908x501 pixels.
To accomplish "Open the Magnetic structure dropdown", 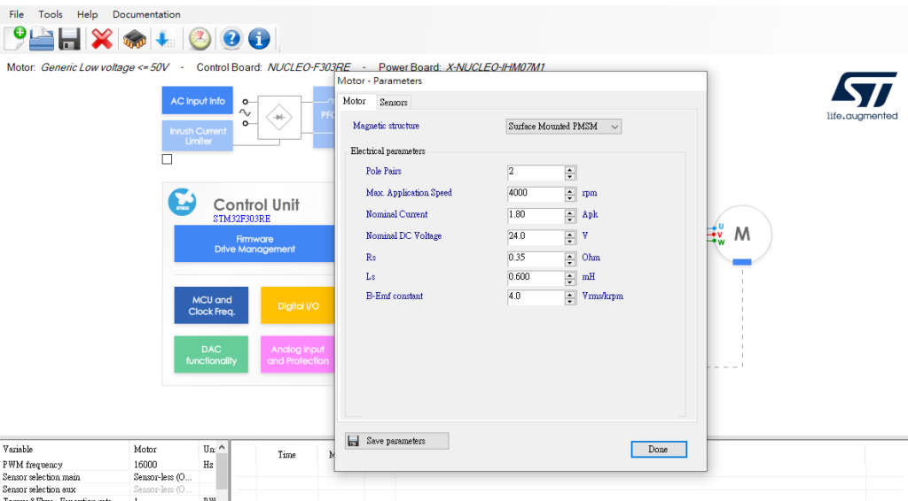I will (563, 126).
